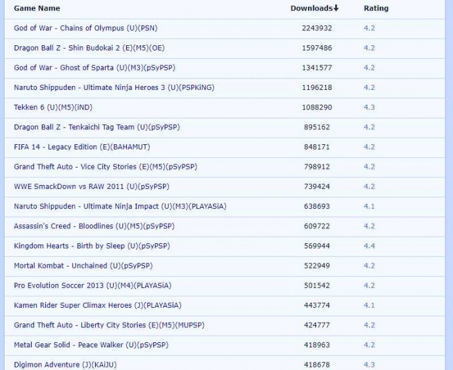Sort by Downloads column header
The height and width of the screenshot is (370, 453).
pos(311,8)
